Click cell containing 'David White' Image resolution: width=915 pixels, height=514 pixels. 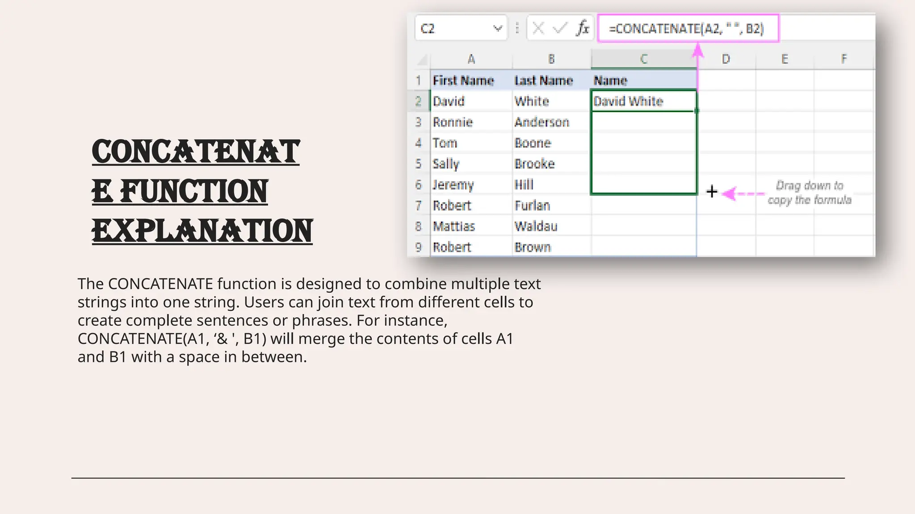tap(644, 101)
